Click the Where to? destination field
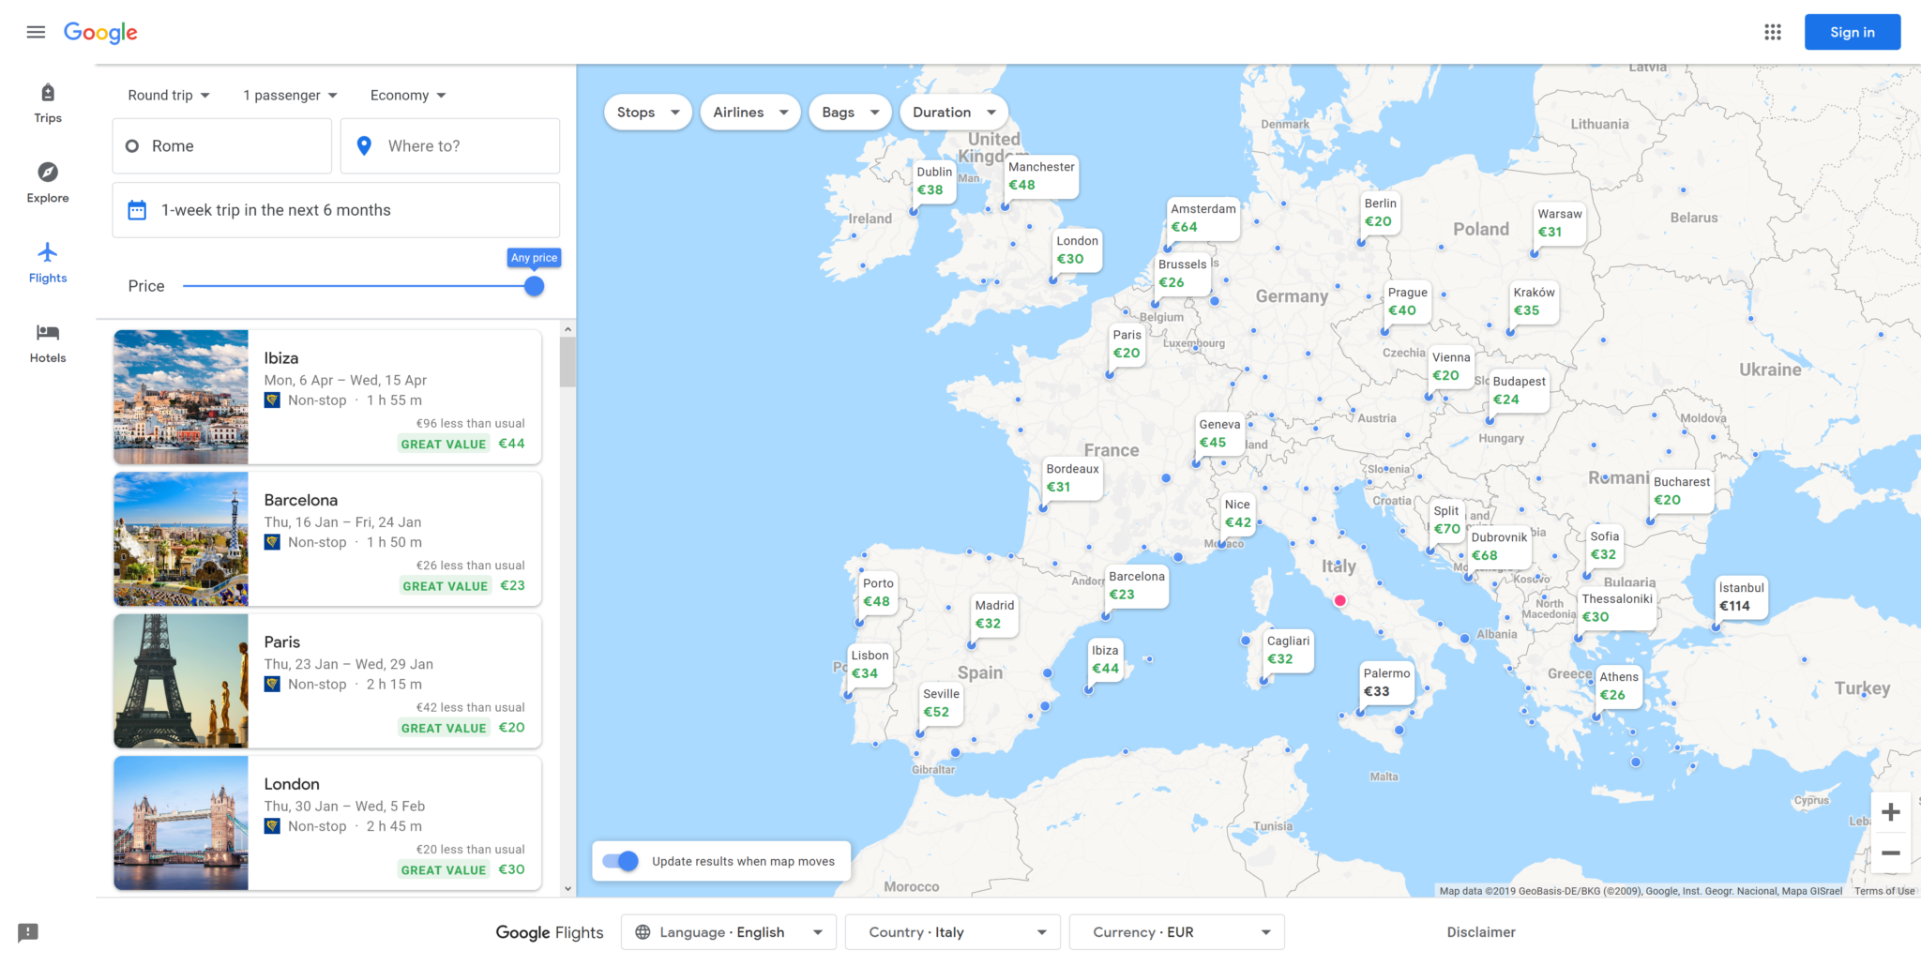1921x966 pixels. pos(450,146)
